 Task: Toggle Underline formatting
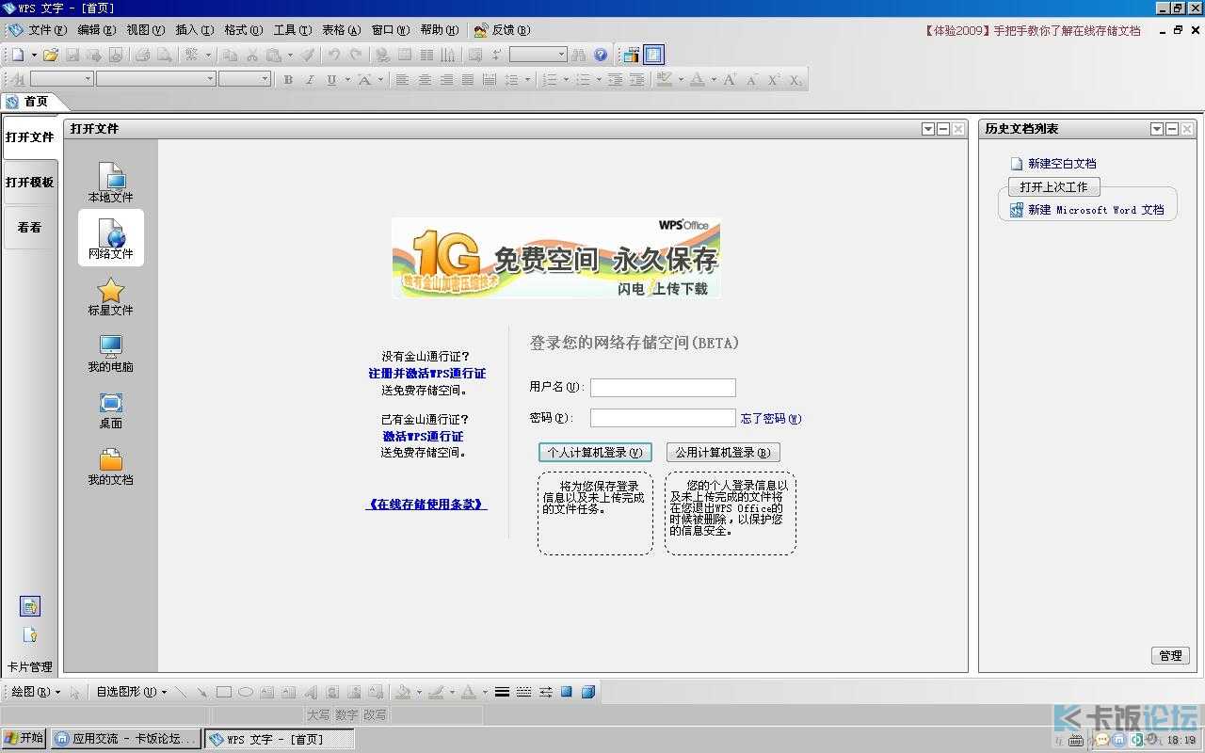(331, 80)
